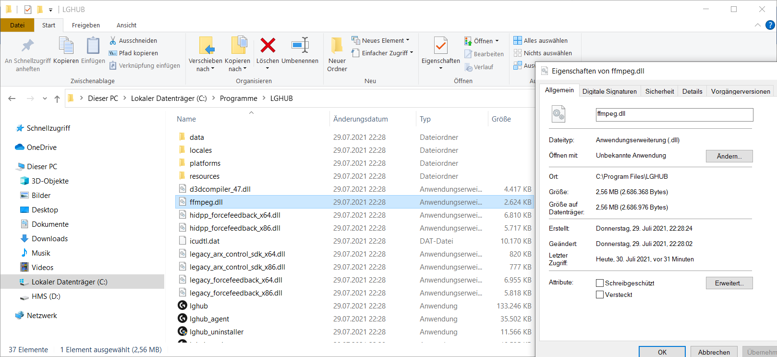Viewport: 777px width, 357px height.
Task: Open Details tab in properties
Action: coord(692,91)
